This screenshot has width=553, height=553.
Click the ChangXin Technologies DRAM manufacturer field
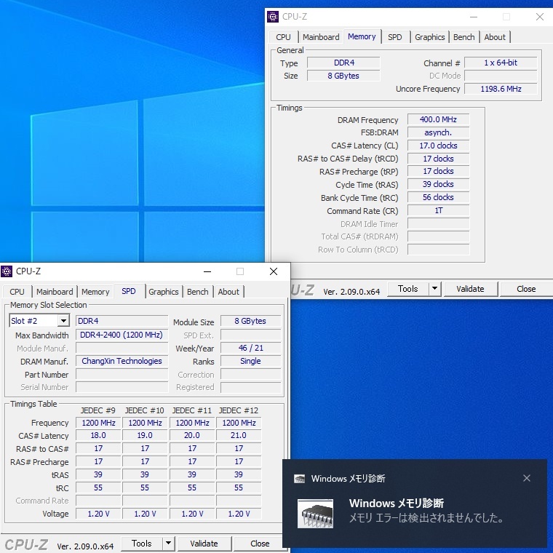pos(122,362)
